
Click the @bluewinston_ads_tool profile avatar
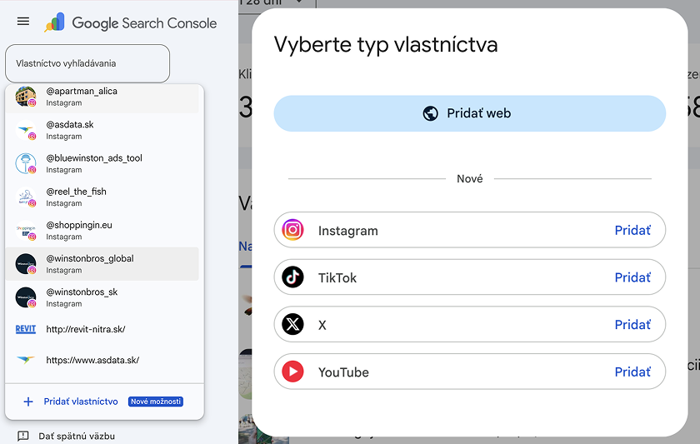[26, 163]
